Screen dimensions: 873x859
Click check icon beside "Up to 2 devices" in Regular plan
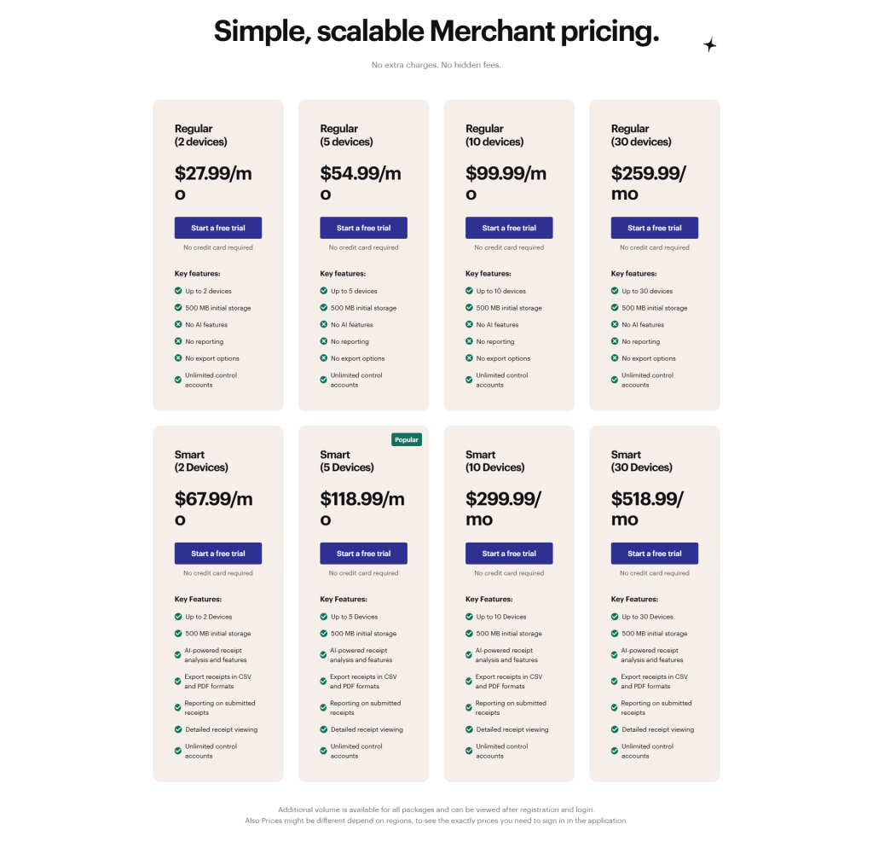coord(178,291)
